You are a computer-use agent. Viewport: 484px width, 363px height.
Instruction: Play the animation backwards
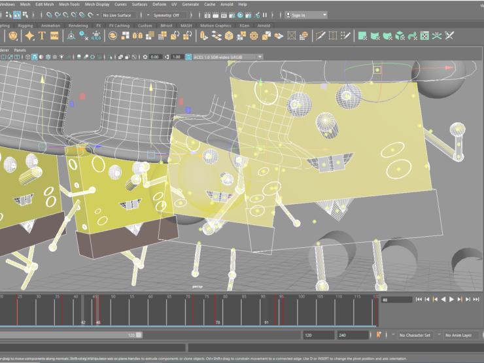coord(443,299)
